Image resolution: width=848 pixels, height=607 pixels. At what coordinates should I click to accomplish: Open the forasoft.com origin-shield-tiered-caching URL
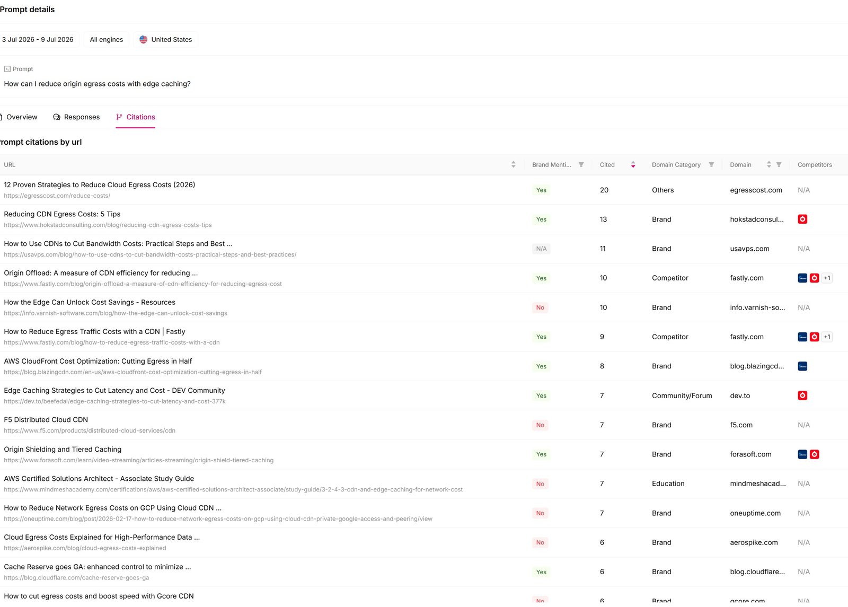pos(139,461)
